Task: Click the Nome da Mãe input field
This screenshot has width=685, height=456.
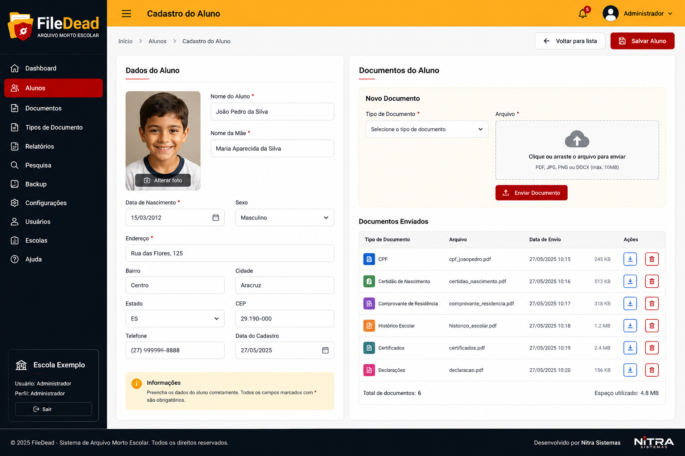Action: pyautogui.click(x=272, y=149)
